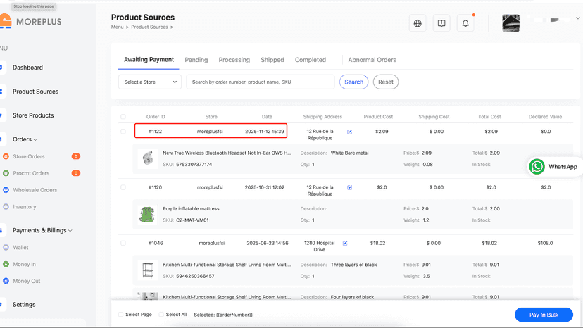Check the Select Page checkbox
Image resolution: width=583 pixels, height=328 pixels.
click(121, 315)
